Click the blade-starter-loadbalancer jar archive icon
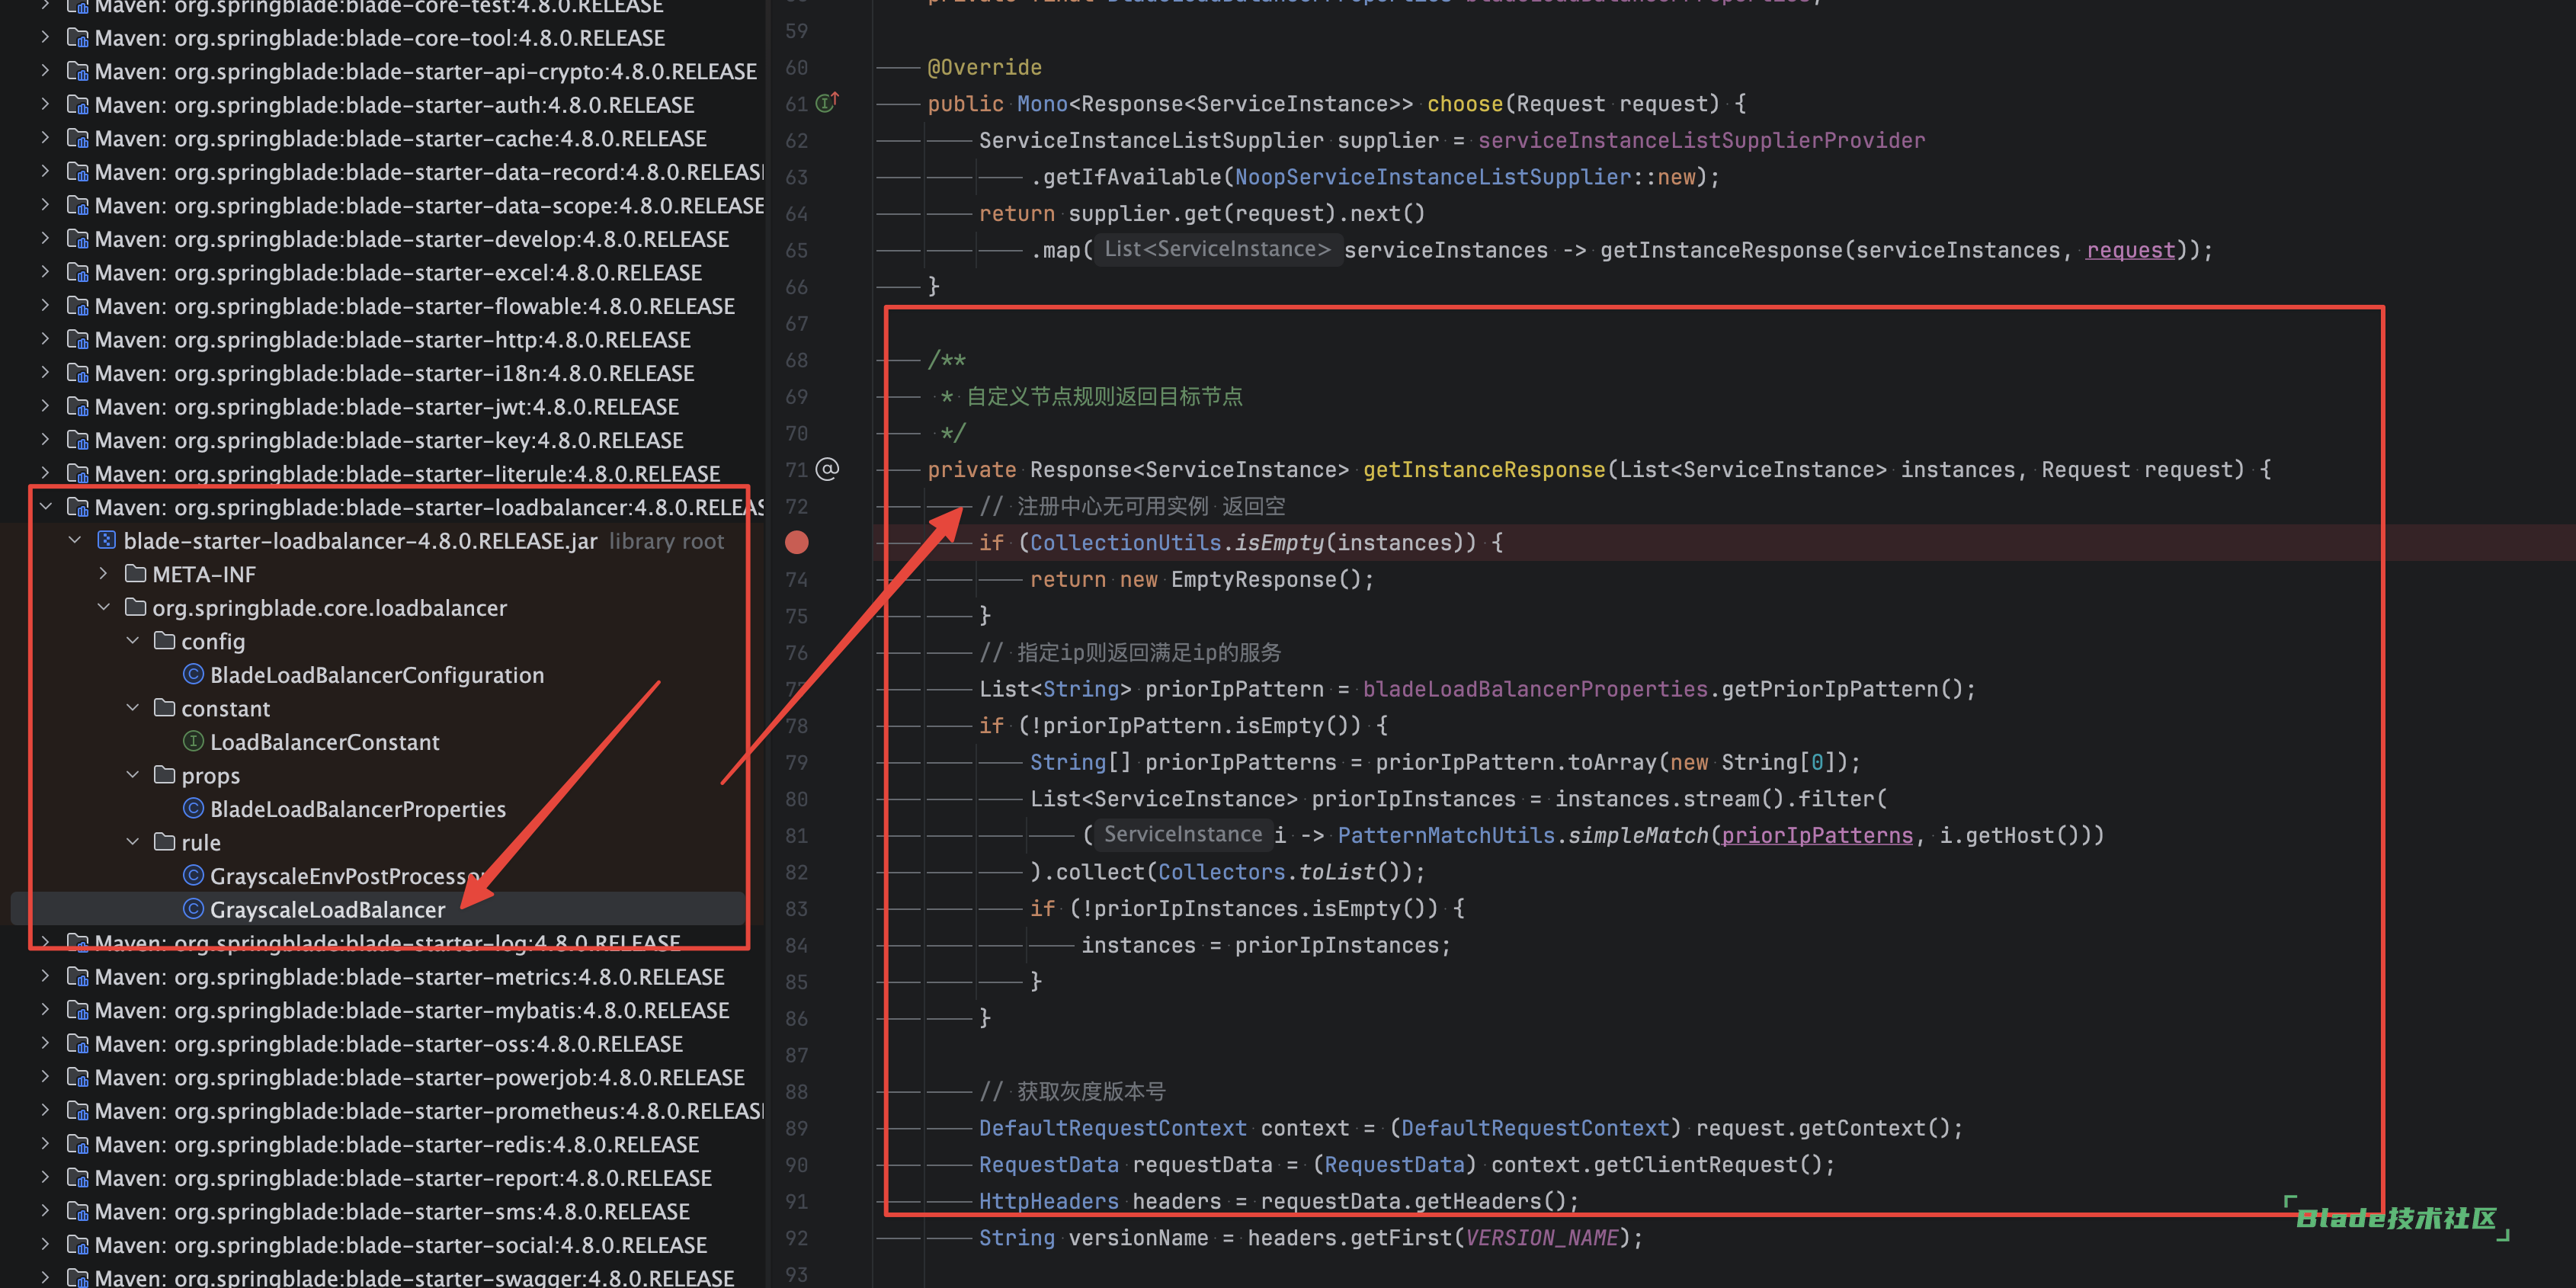 pyautogui.click(x=106, y=540)
